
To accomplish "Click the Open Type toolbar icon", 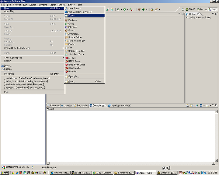I will point(152,9).
